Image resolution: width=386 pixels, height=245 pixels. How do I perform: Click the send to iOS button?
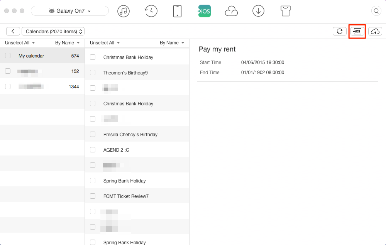(x=357, y=31)
